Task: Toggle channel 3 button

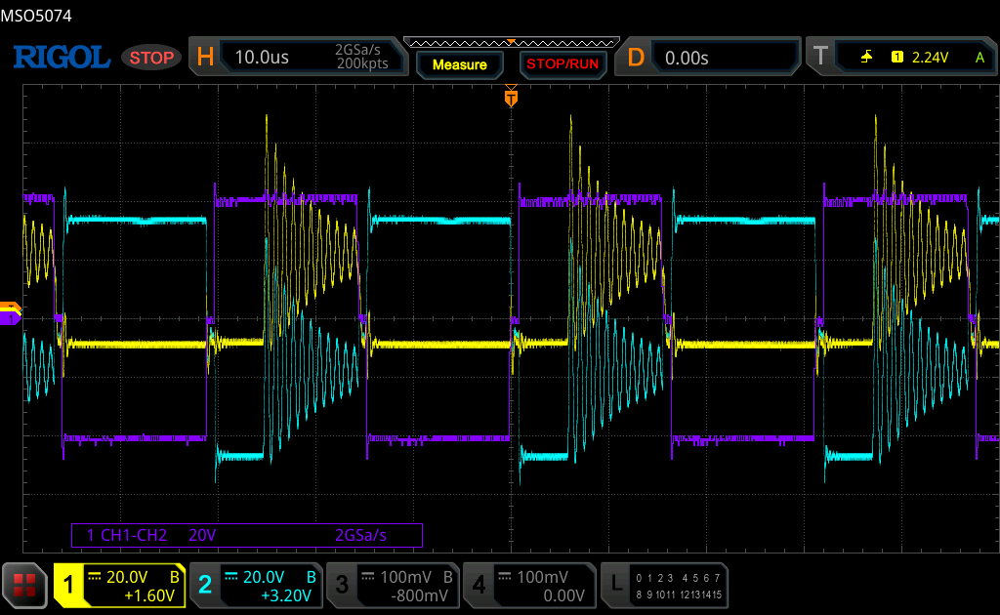Action: tap(342, 585)
